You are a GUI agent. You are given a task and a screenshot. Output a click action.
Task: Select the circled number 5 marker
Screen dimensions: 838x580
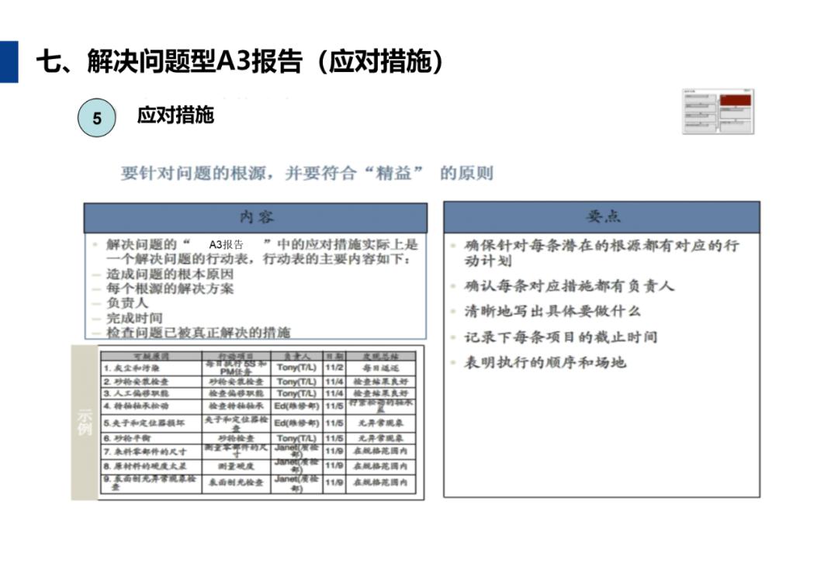coord(95,118)
